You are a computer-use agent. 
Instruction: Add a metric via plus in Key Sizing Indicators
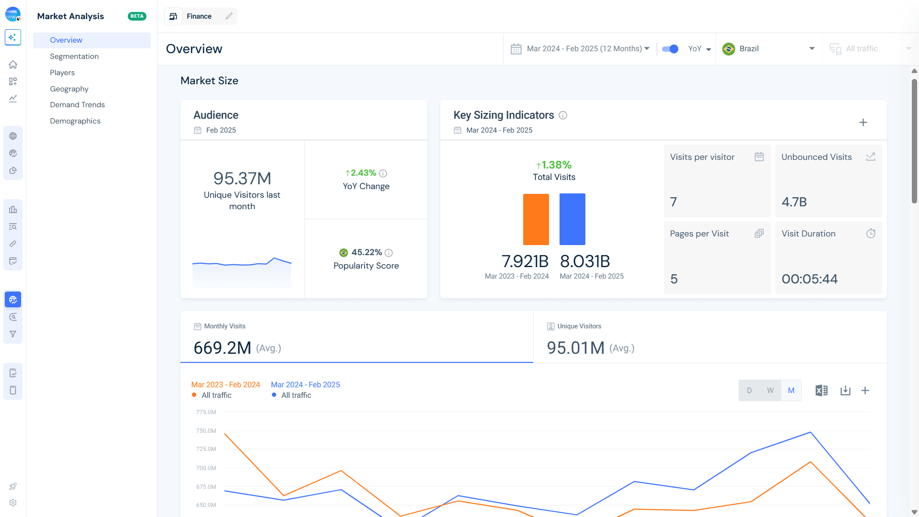pyautogui.click(x=863, y=123)
